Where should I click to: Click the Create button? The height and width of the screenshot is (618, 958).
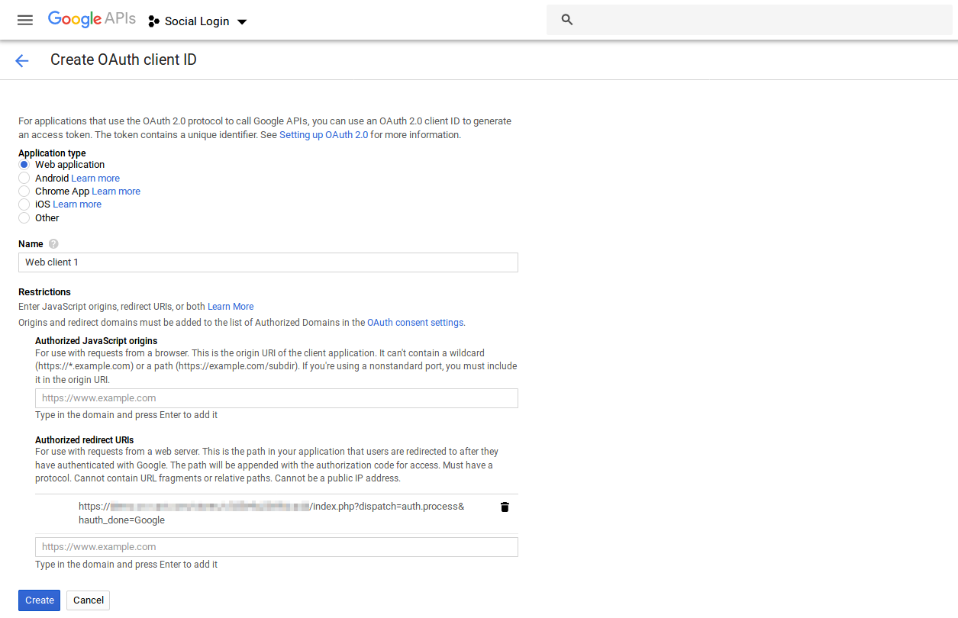pos(40,600)
